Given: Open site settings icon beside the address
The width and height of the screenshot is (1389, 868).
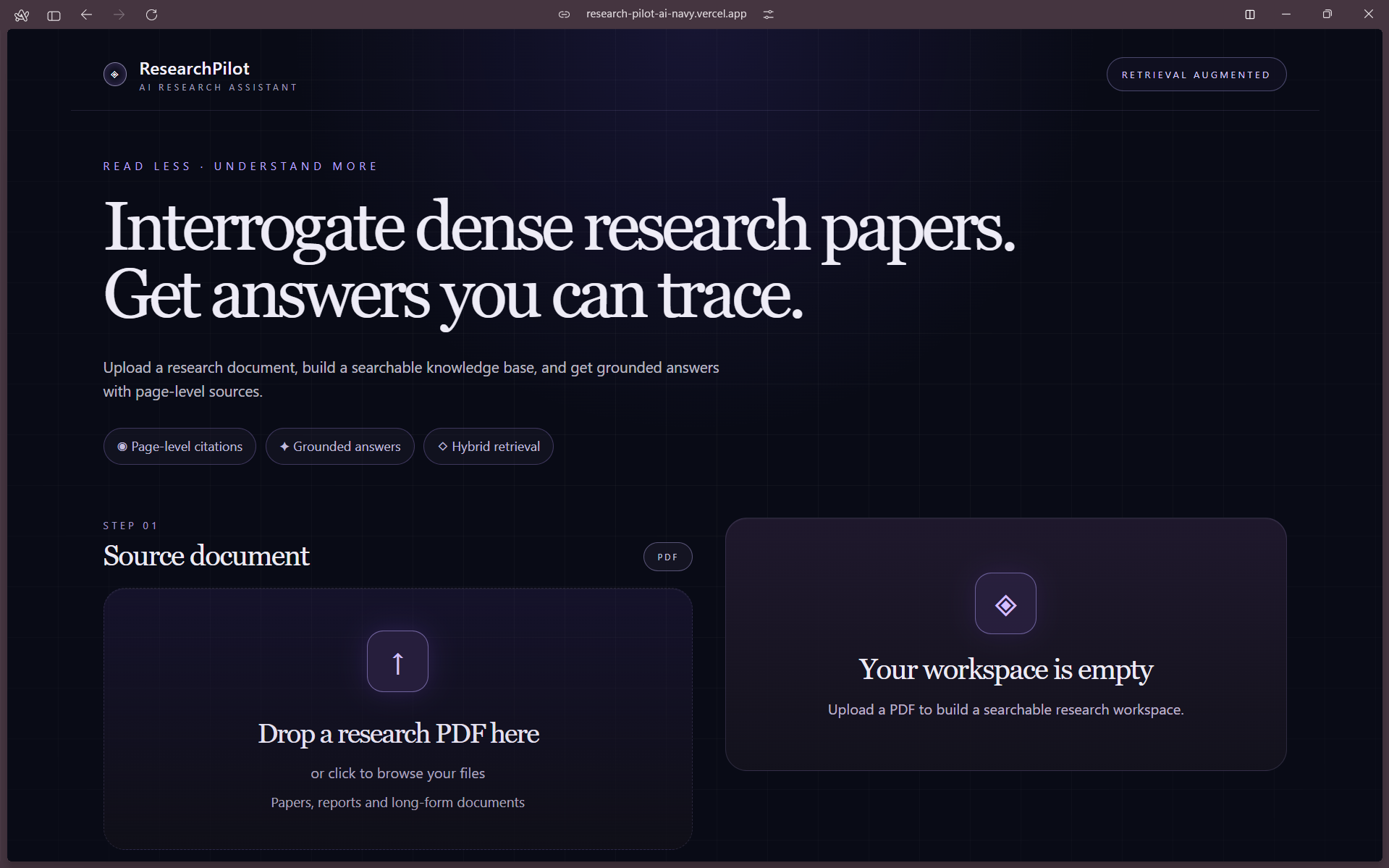Looking at the screenshot, I should pos(769,14).
